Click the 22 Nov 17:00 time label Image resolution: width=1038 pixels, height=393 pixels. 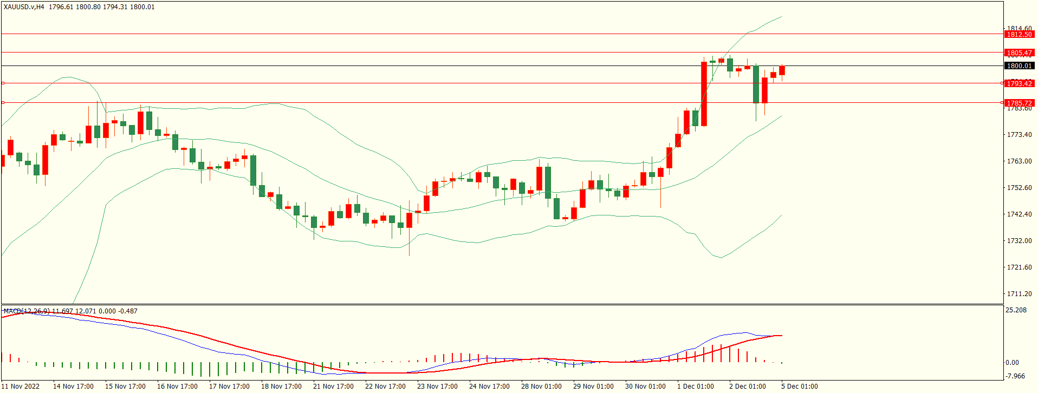pos(385,387)
